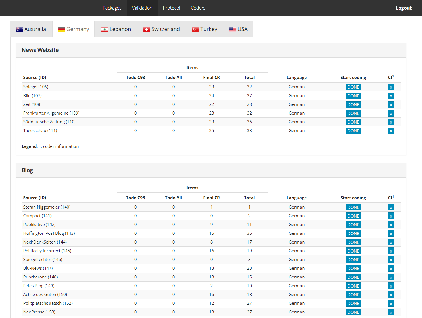Click the x icon for NeoPresse (153)

pos(391,312)
